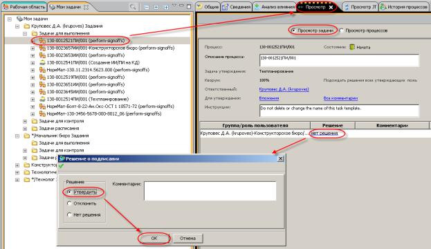The width and height of the screenshot is (431, 249).
Task: Click signoff icon of 130-0023651ИИ/001 task
Action: pyautogui.click(x=42, y=84)
